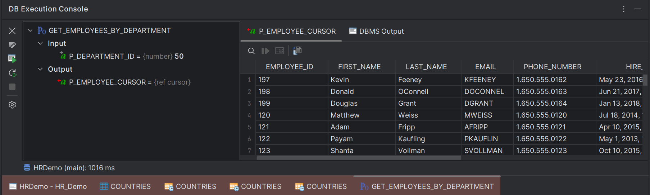This screenshot has height=195, width=650.
Task: Click first name cell Shanta
Action: click(362, 151)
